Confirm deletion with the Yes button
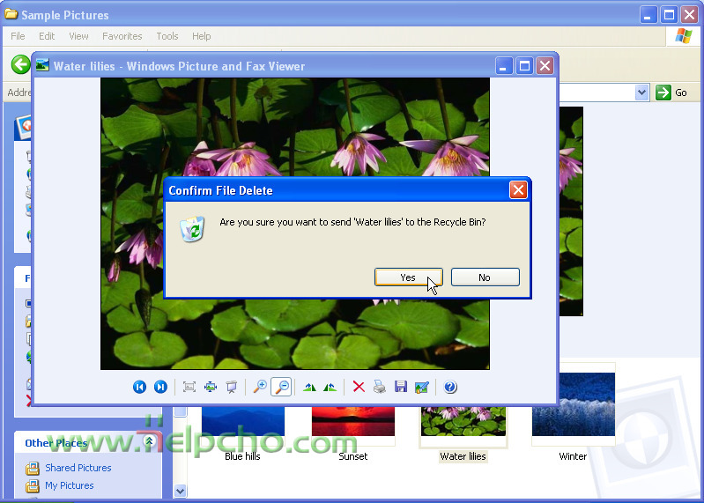This screenshot has width=704, height=503. (408, 277)
